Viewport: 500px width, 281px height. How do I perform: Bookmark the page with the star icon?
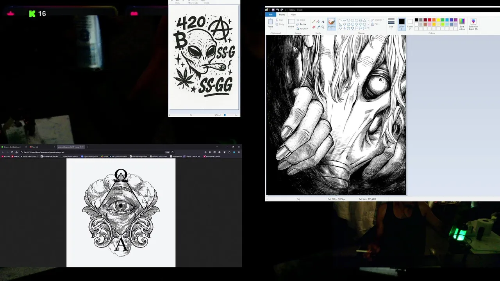coord(172,152)
